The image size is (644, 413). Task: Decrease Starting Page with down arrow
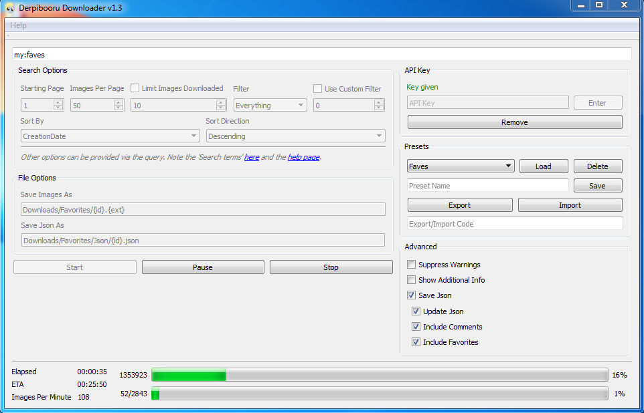coord(58,108)
